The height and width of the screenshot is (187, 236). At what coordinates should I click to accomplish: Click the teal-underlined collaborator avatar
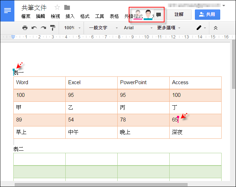[148, 15]
